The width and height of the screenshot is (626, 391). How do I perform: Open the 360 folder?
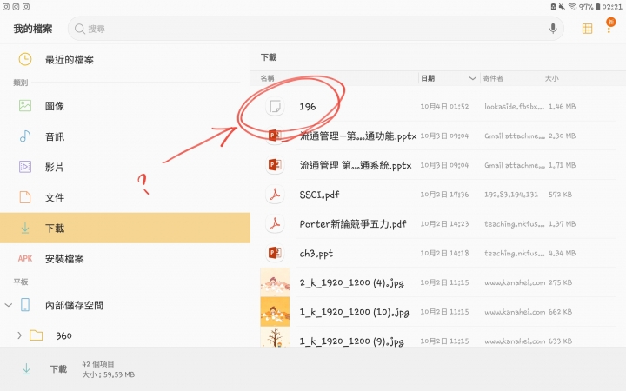point(63,335)
